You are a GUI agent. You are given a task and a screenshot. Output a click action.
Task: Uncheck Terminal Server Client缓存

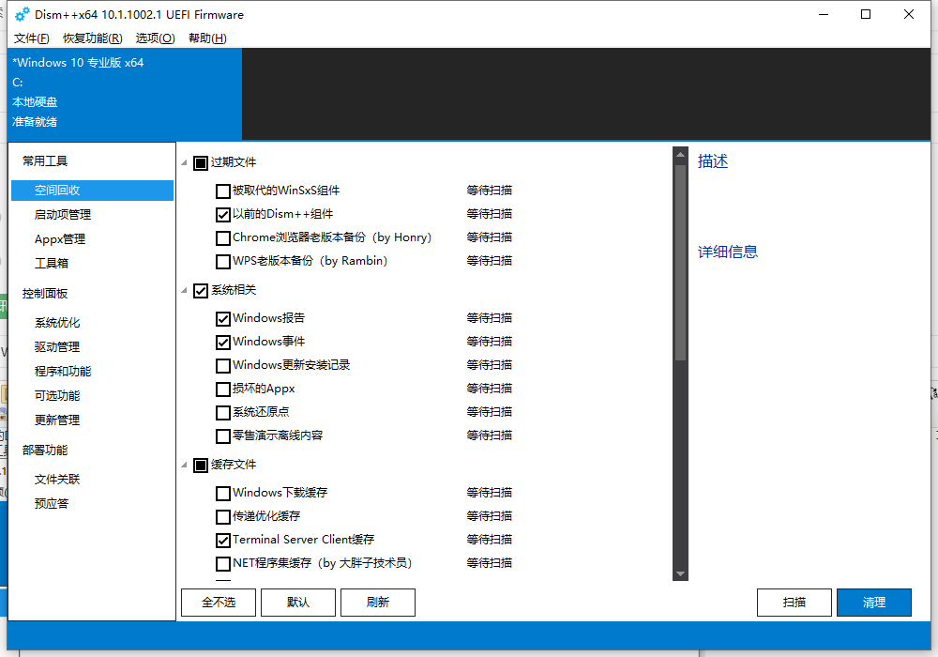tap(222, 541)
